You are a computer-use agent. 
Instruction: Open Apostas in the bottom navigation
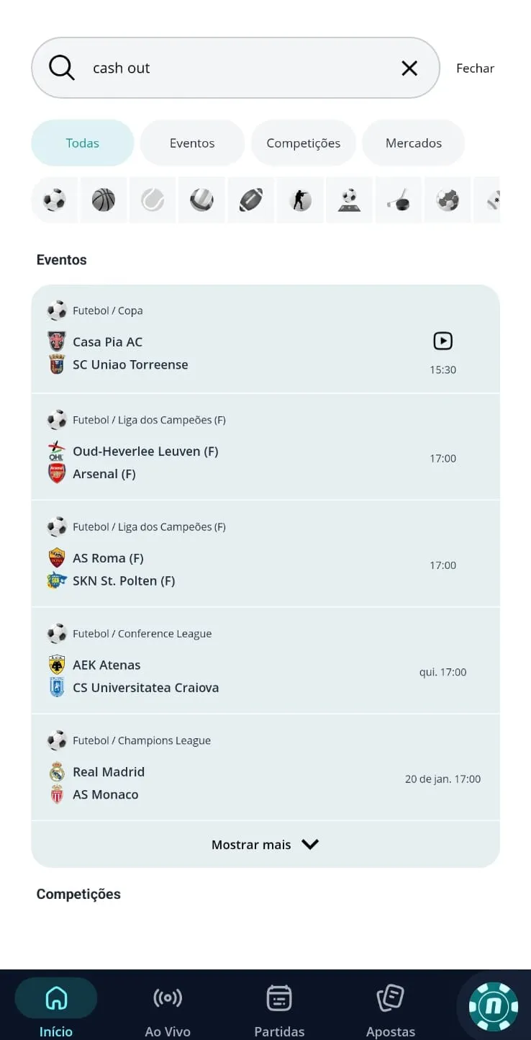tap(391, 1008)
